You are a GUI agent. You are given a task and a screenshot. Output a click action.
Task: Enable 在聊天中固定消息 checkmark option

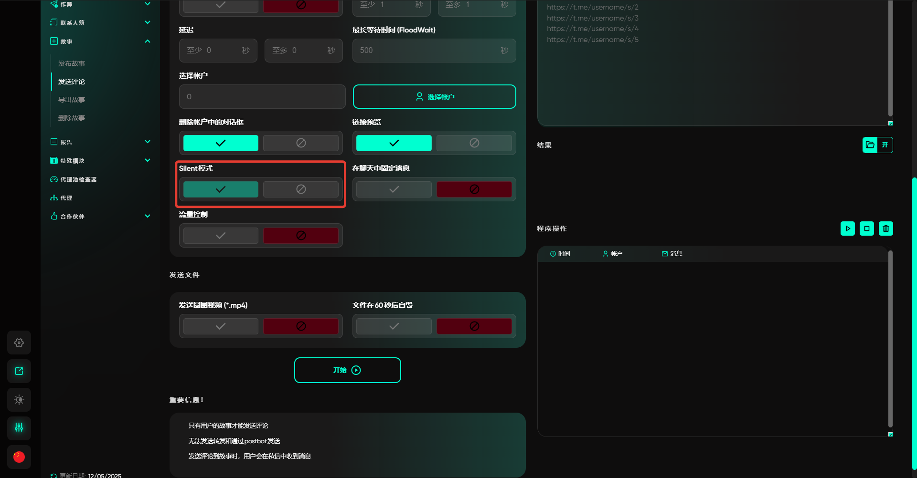(394, 189)
